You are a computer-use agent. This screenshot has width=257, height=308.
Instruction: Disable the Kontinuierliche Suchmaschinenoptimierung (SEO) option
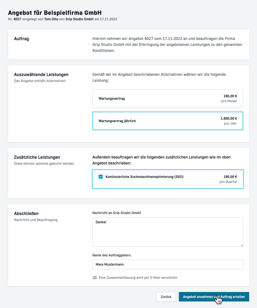(101, 177)
